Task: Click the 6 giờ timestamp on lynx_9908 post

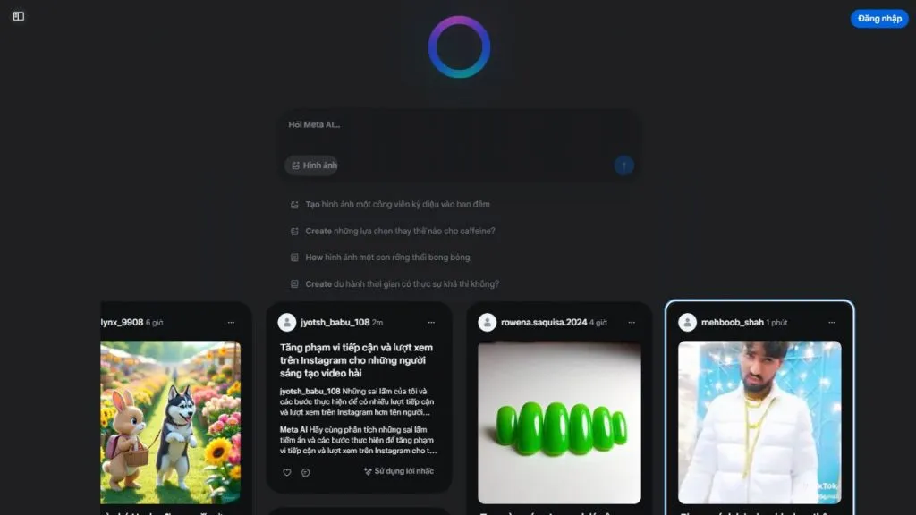Action: click(x=154, y=322)
